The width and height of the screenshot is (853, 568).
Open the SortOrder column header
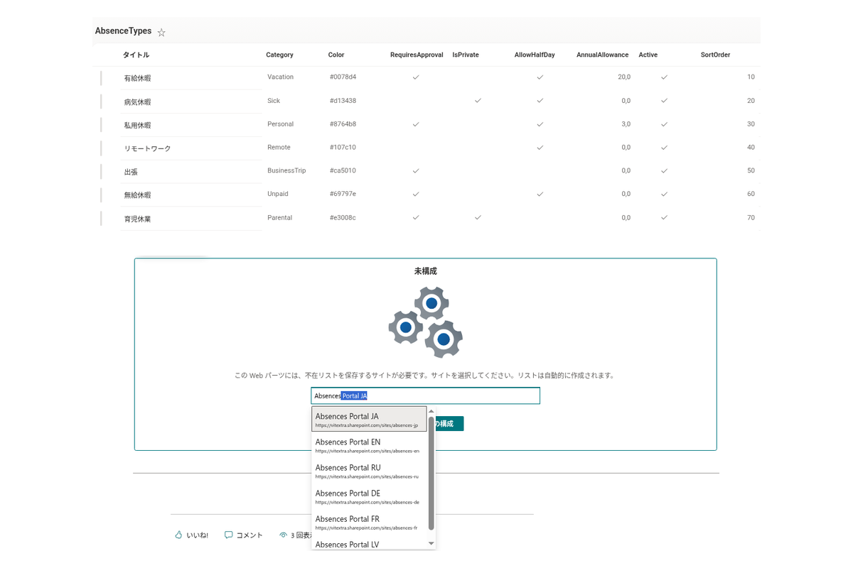click(x=715, y=55)
